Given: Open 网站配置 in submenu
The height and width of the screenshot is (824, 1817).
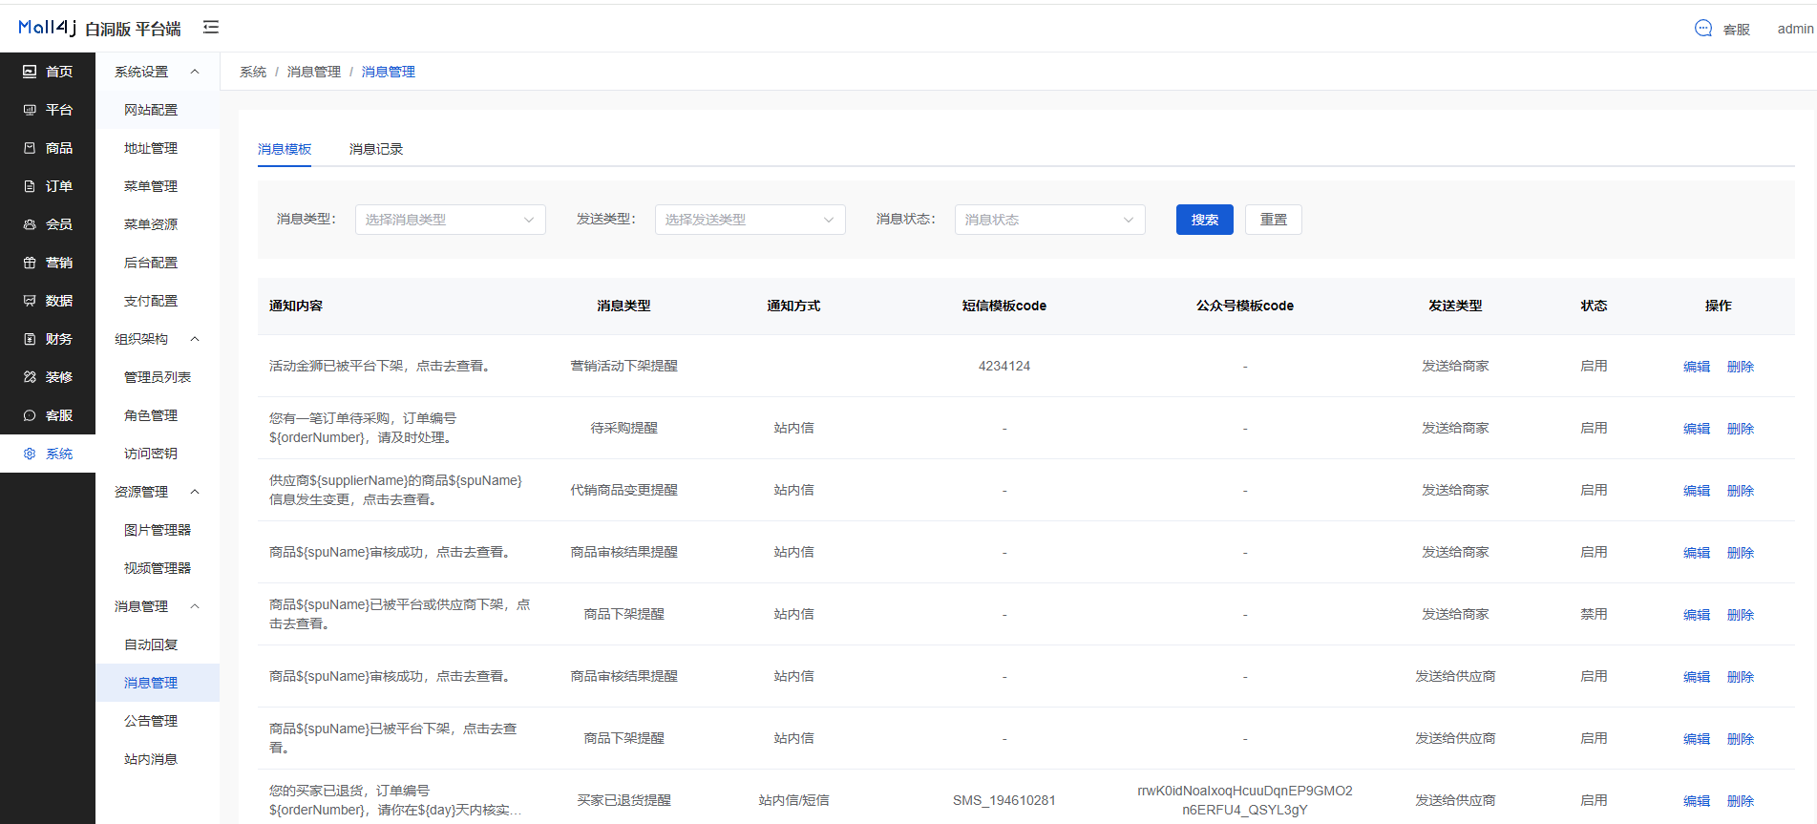Looking at the screenshot, I should [158, 110].
